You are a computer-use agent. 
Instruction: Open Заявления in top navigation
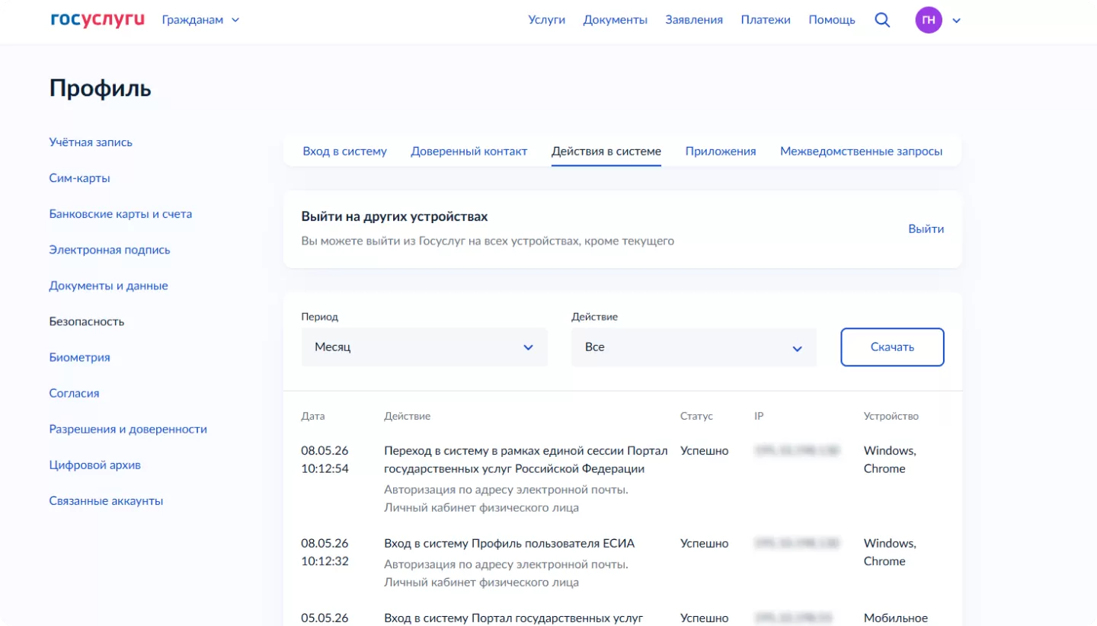point(694,20)
